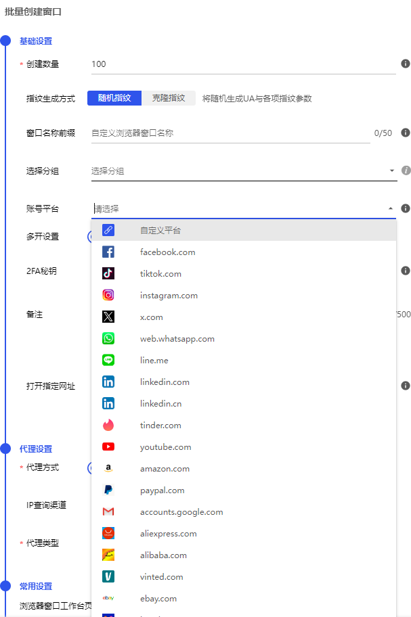The width and height of the screenshot is (411, 617).
Task: Select 随机指纹 fingerprint mode
Action: [114, 98]
